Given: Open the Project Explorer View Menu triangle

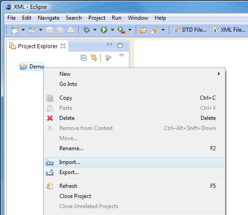Looking at the screenshot, I should pos(121,56).
